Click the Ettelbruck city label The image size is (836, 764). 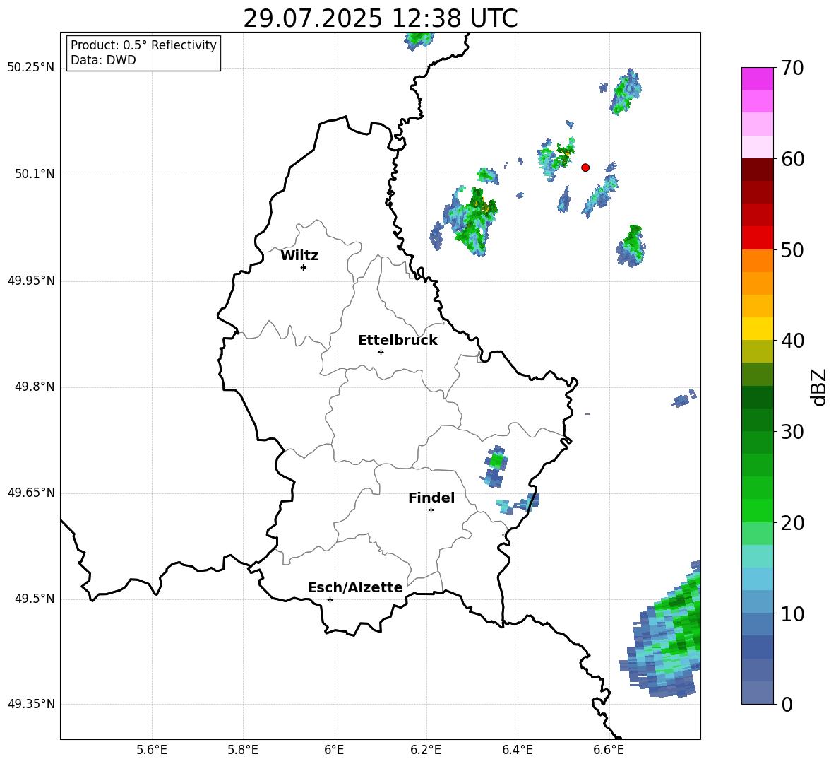[398, 341]
